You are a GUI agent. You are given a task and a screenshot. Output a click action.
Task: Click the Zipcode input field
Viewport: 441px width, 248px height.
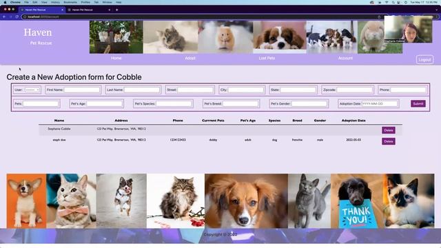[354, 90]
